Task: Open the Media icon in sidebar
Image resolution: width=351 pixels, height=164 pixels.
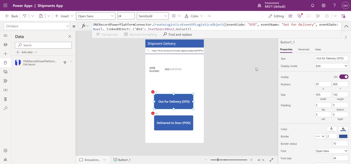Action: [5, 72]
